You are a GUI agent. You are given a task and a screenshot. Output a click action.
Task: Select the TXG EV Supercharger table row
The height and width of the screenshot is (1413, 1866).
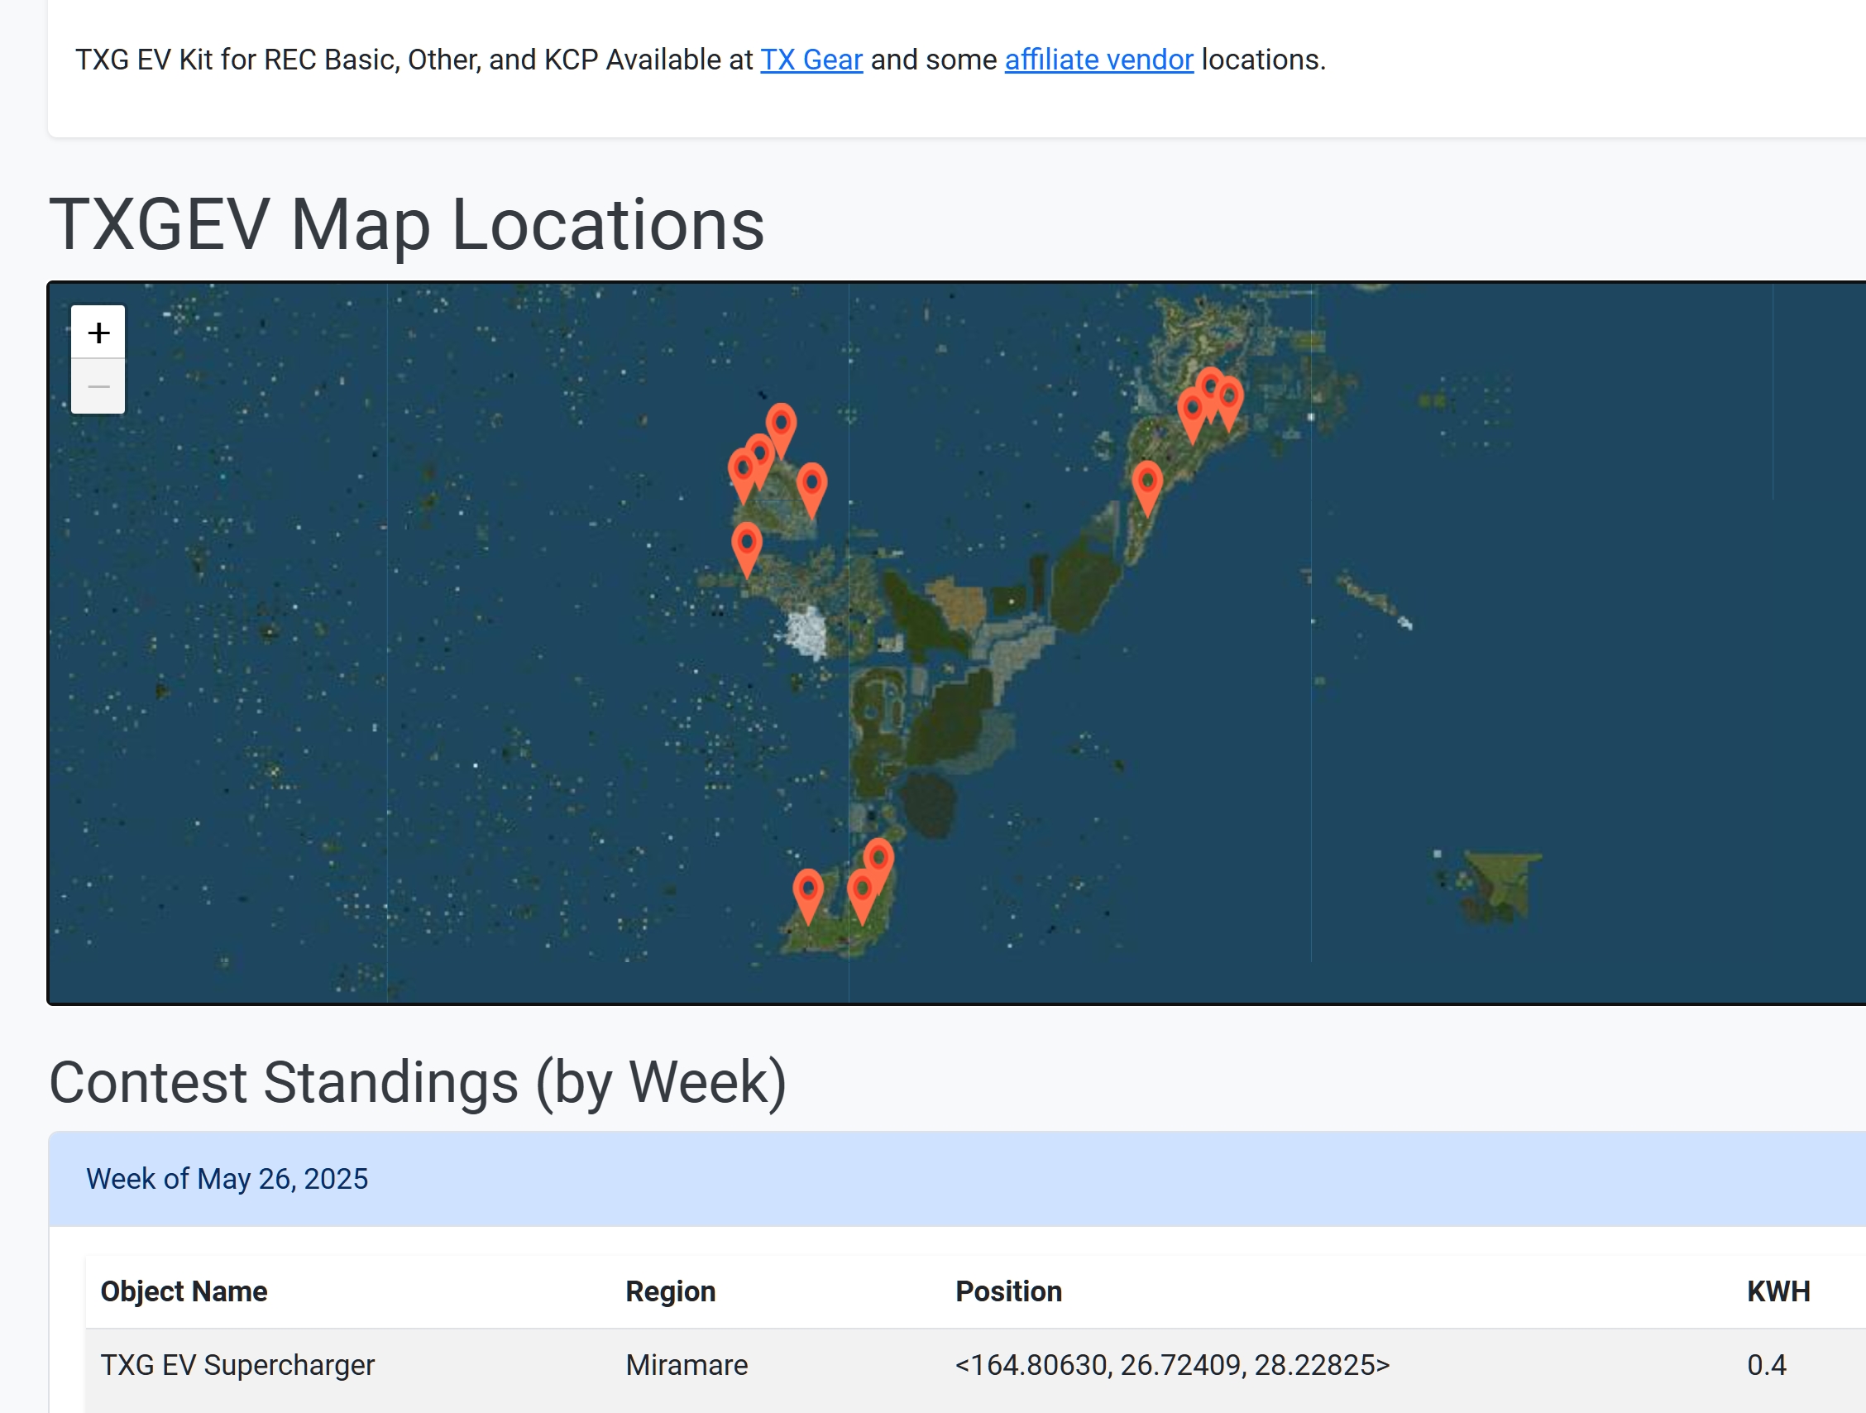(237, 1364)
